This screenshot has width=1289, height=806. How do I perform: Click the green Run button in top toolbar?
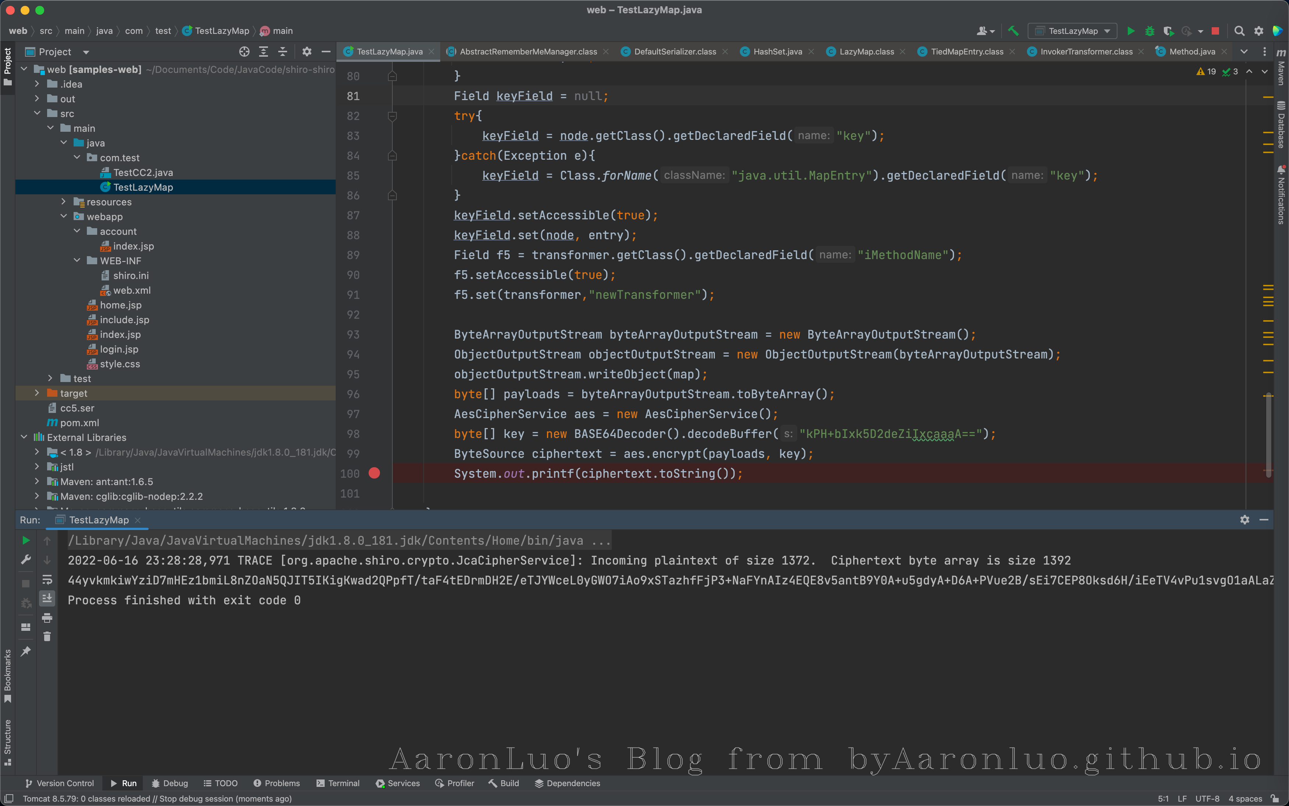1130,31
